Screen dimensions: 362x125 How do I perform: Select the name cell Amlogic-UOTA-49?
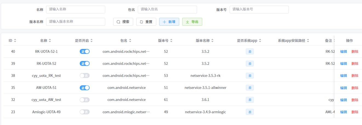[46, 112]
